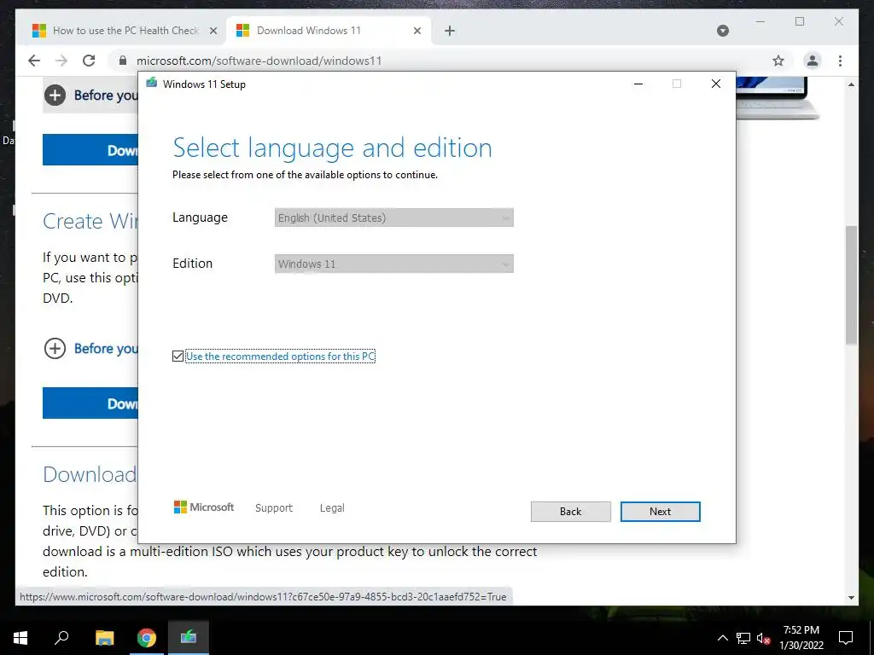Open the Language dropdown
Screen dimensions: 874x655
click(393, 217)
